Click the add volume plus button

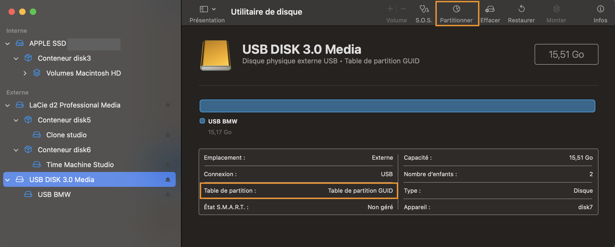(x=390, y=9)
